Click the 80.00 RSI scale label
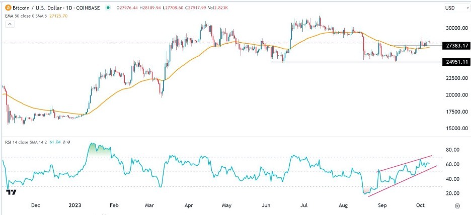This screenshot has height=215, width=471. point(451,150)
